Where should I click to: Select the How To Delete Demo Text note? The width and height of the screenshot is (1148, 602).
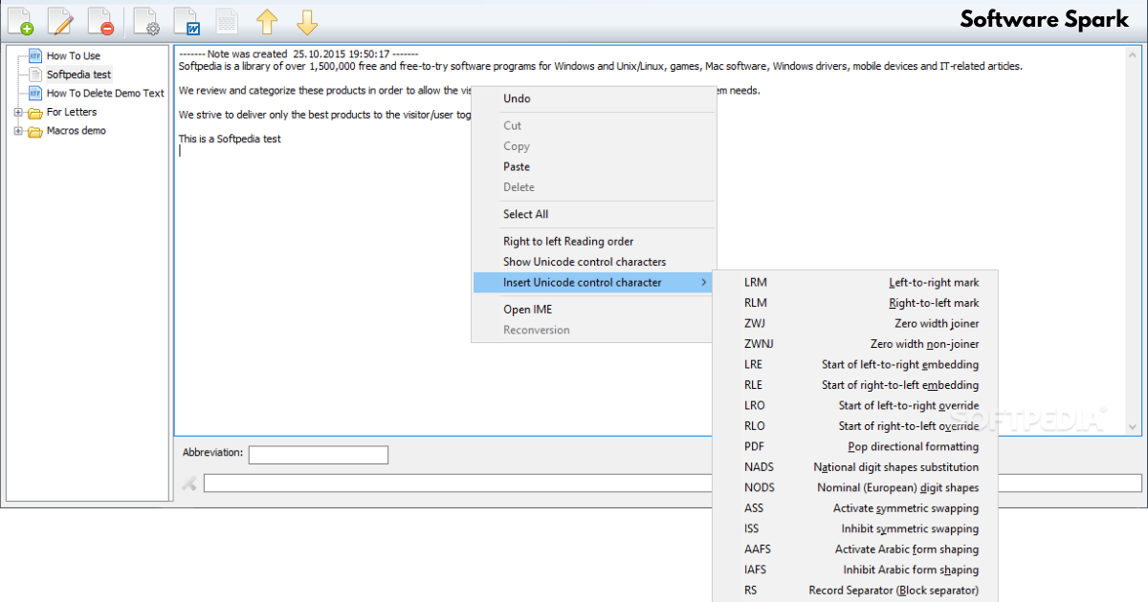[x=105, y=93]
